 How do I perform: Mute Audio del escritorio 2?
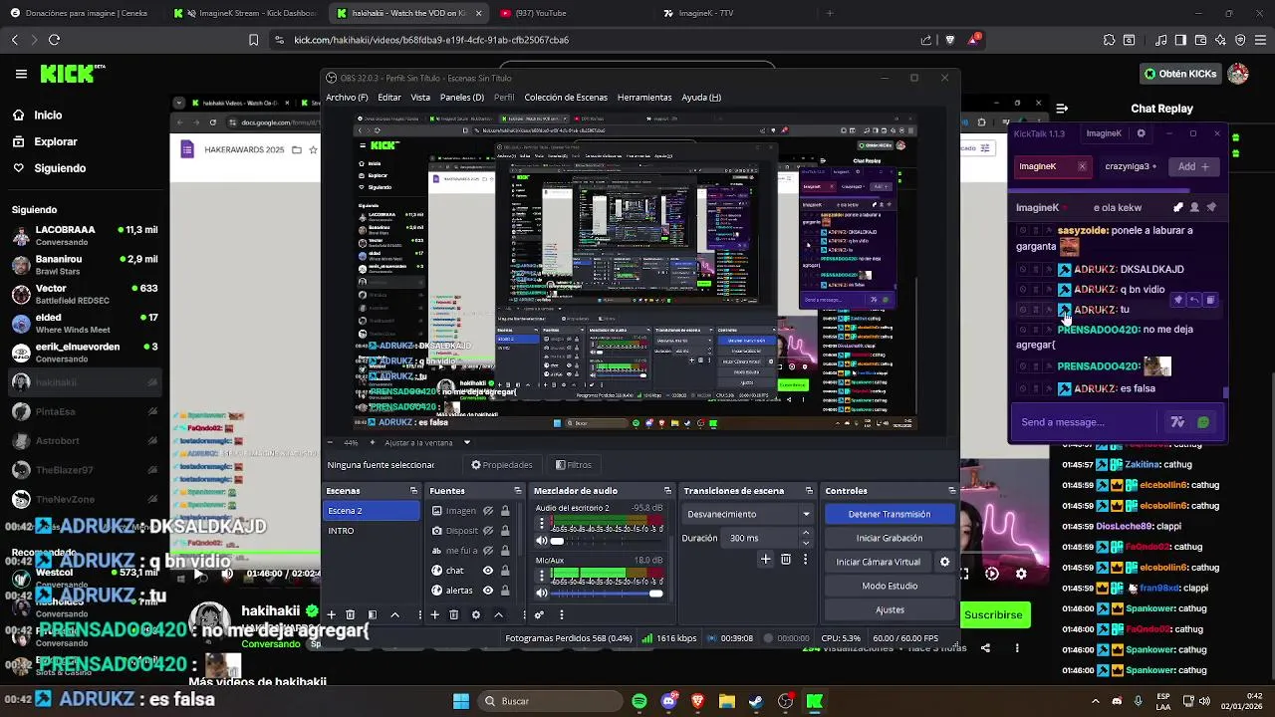(x=542, y=541)
